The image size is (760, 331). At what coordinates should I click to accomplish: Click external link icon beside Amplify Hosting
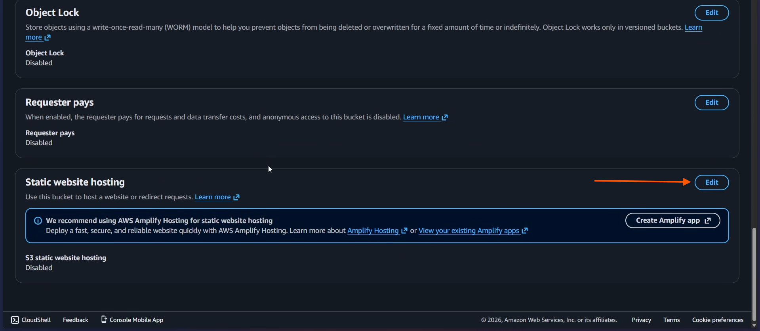click(x=404, y=231)
